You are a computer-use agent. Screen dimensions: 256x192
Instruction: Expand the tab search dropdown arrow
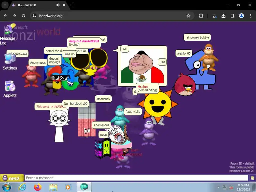(5, 5)
